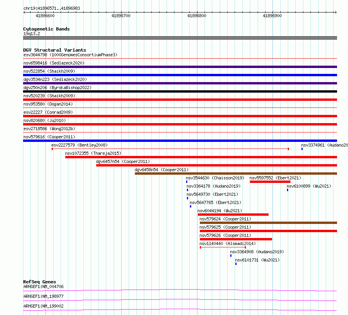The width and height of the screenshot is (348, 315).
Task: Select the esv22227 (Conrad2009) variant label
Action: pos(48,112)
